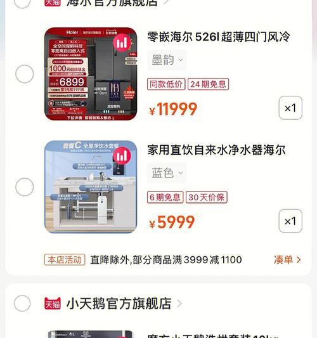Tap the chart icon on refrigerator image
The height and width of the screenshot is (338, 317).
(122, 43)
